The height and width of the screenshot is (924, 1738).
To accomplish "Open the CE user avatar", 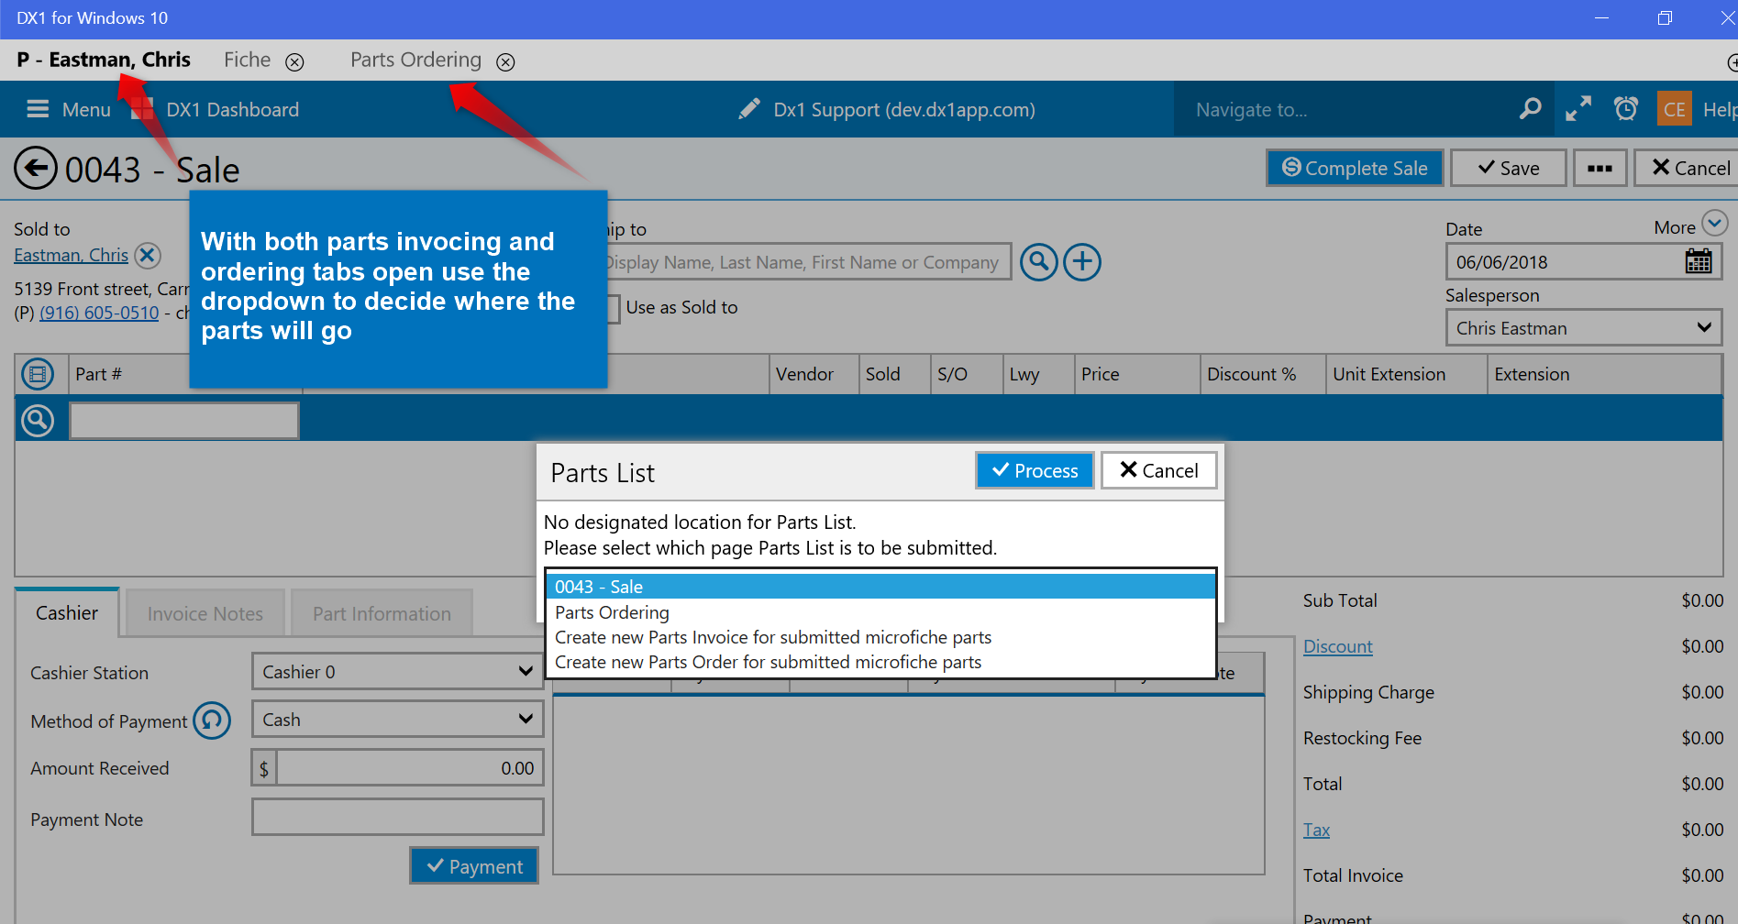I will (x=1675, y=109).
